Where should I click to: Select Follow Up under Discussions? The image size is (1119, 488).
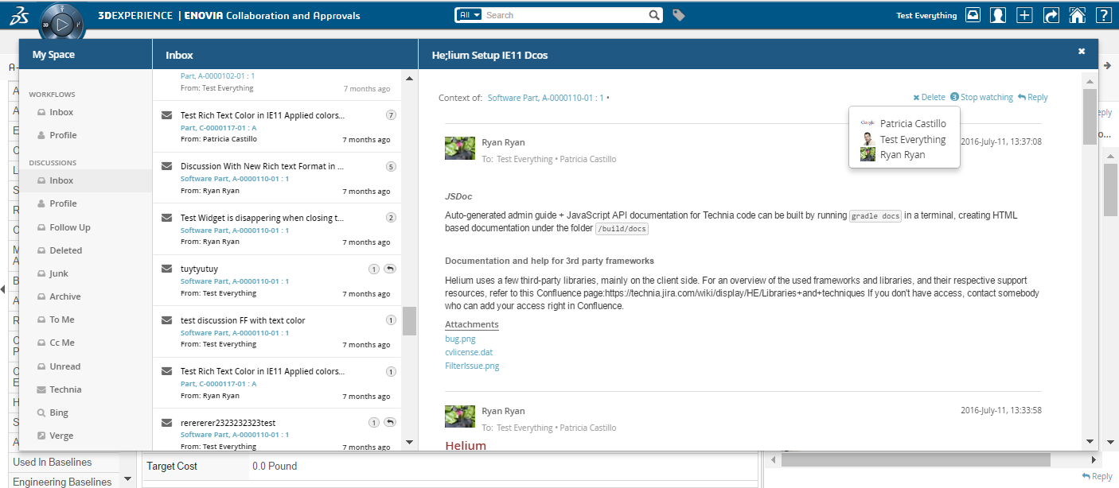[69, 227]
